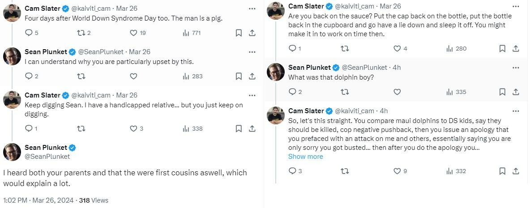Like the 'let's this straight' tweet with 9 likes
The height and width of the screenshot is (208, 530).
point(397,171)
